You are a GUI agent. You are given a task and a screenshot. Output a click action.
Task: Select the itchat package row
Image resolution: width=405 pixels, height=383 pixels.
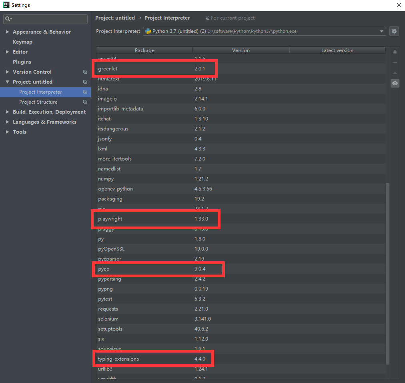[x=241, y=119]
